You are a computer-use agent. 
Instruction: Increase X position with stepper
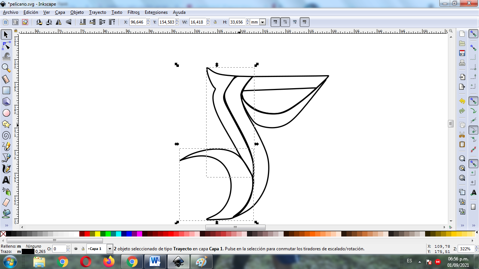click(x=148, y=21)
